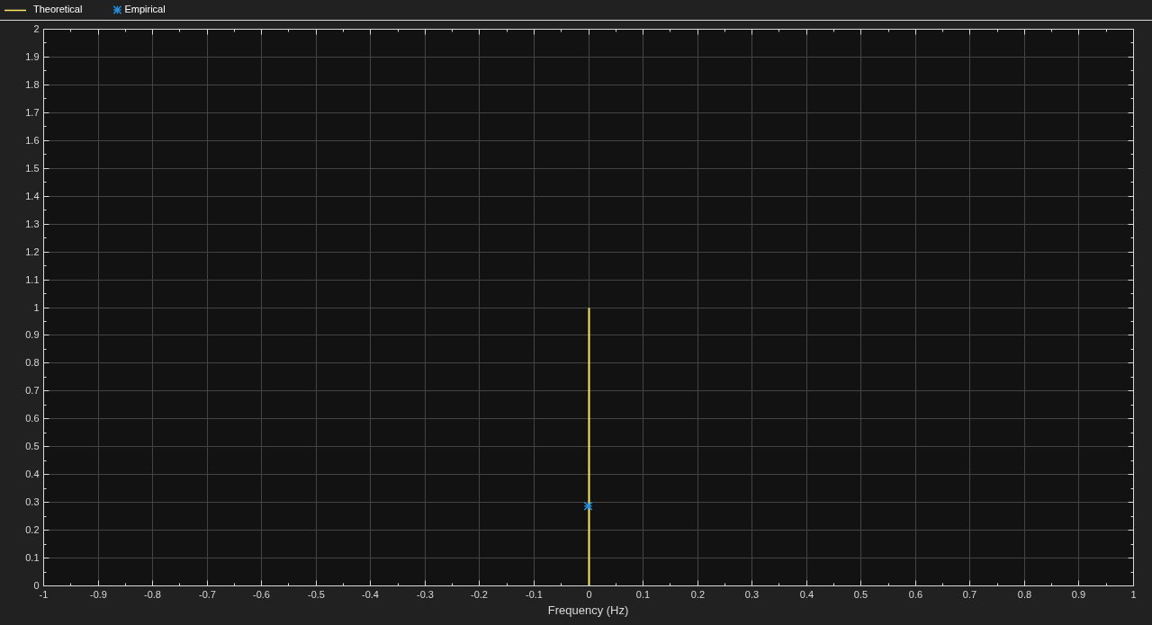Click the x-axis tick label 0.5
Image resolution: width=1152 pixels, height=625 pixels.
click(x=860, y=594)
